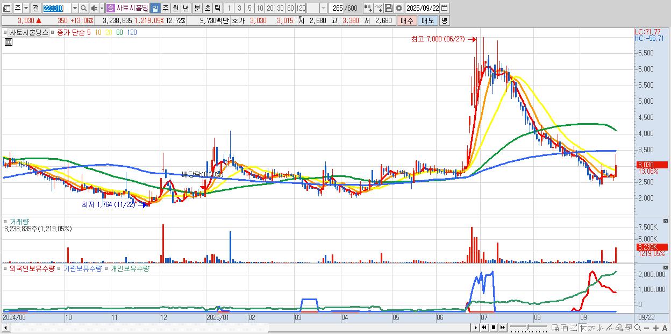Click the 개인보유수량 legend label
671x334 pixels.
click(x=130, y=268)
